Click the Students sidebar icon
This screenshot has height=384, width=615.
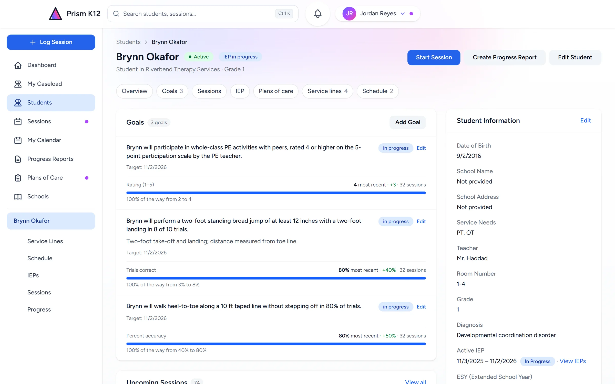click(x=18, y=103)
